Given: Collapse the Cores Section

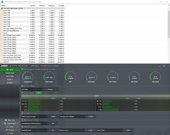Looking at the screenshot, I should [22, 93].
